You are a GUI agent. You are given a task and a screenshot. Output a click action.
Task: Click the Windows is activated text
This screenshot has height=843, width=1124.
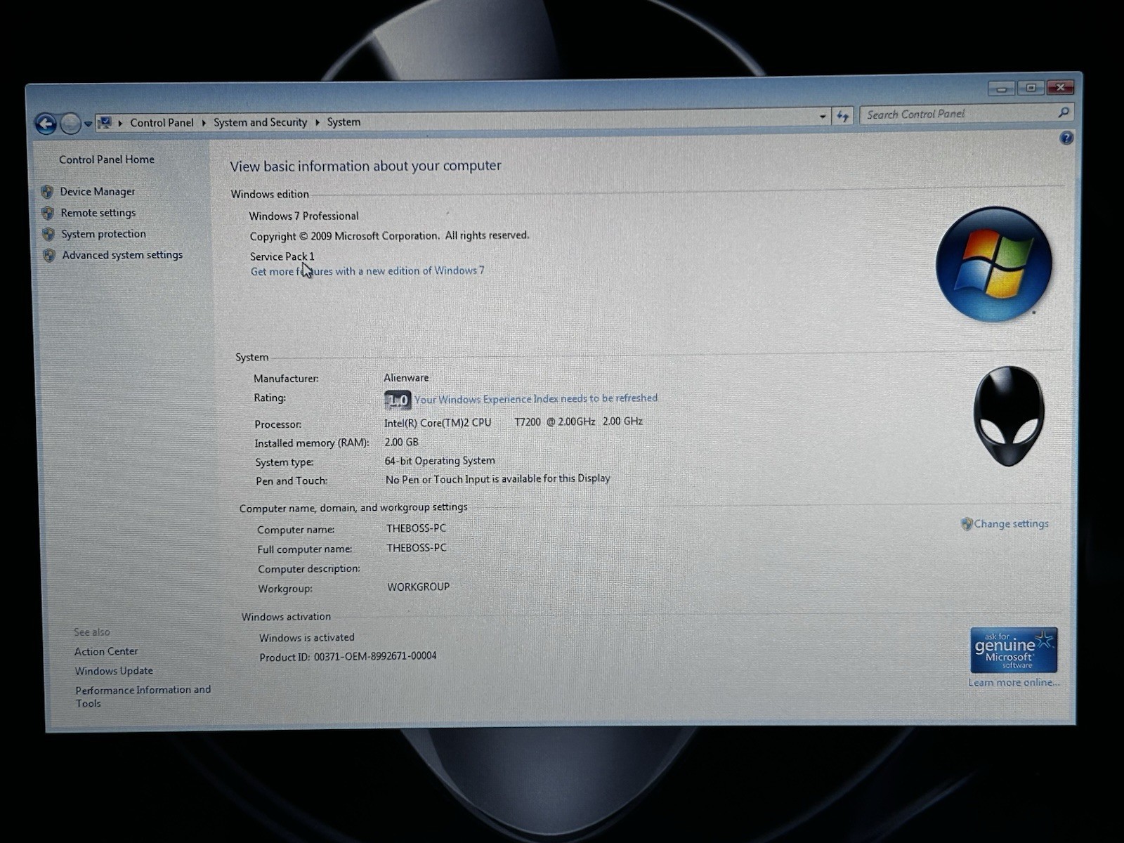pyautogui.click(x=306, y=637)
